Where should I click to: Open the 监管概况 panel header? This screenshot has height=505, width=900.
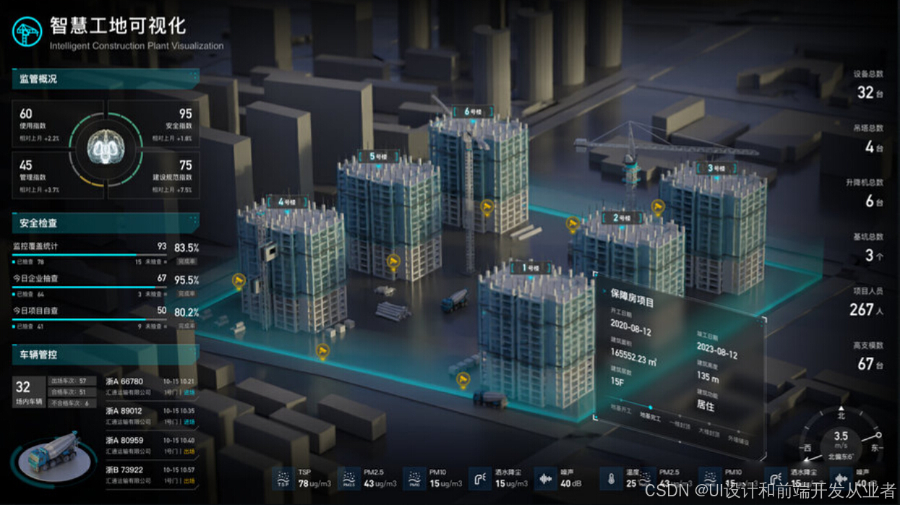(x=106, y=79)
